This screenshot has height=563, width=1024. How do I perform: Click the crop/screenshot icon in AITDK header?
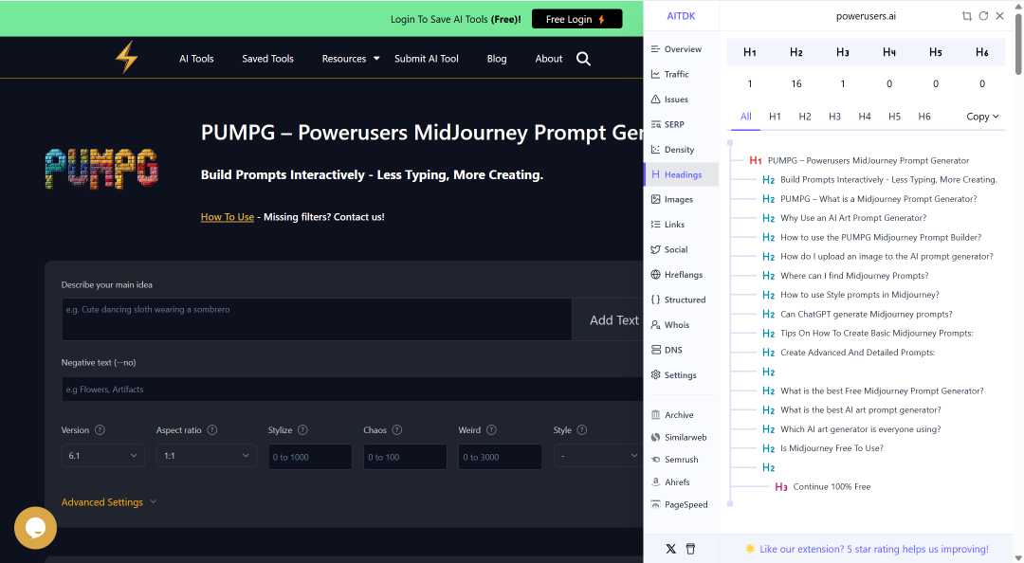967,16
